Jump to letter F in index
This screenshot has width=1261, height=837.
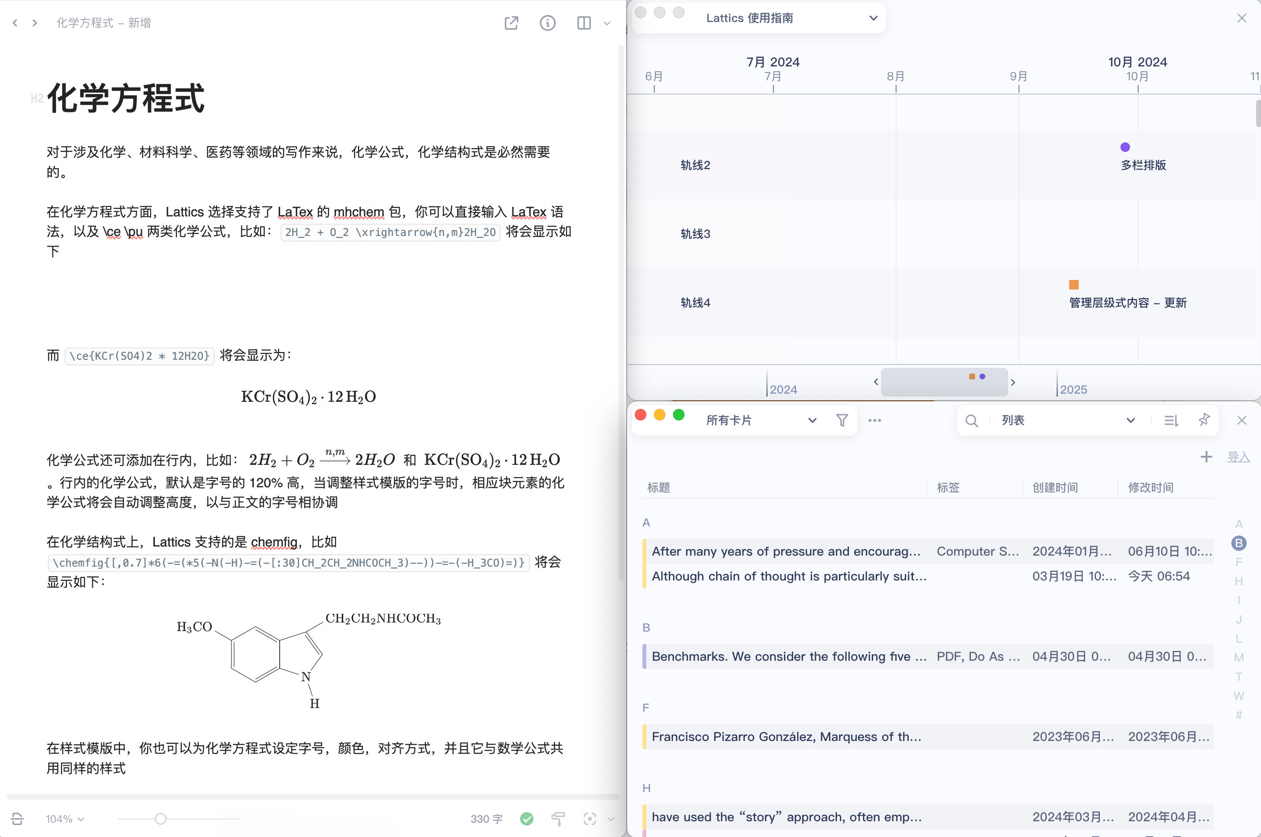[x=1239, y=563]
